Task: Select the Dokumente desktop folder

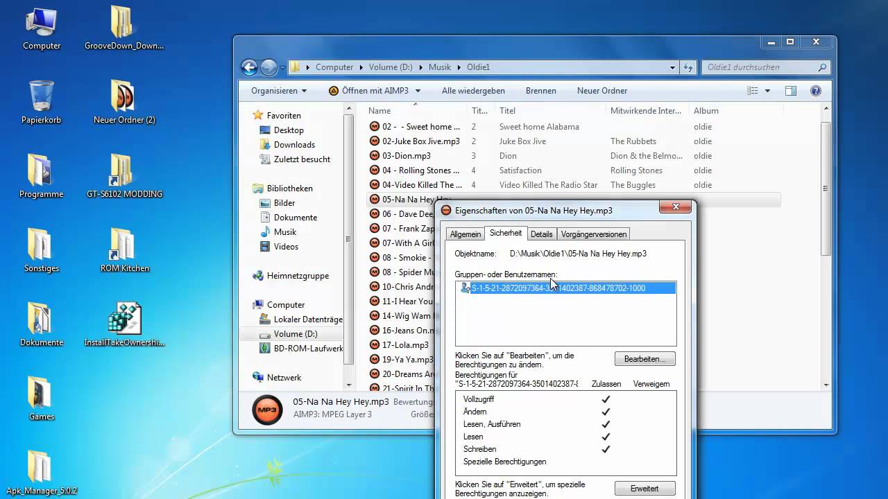Action: tap(42, 324)
